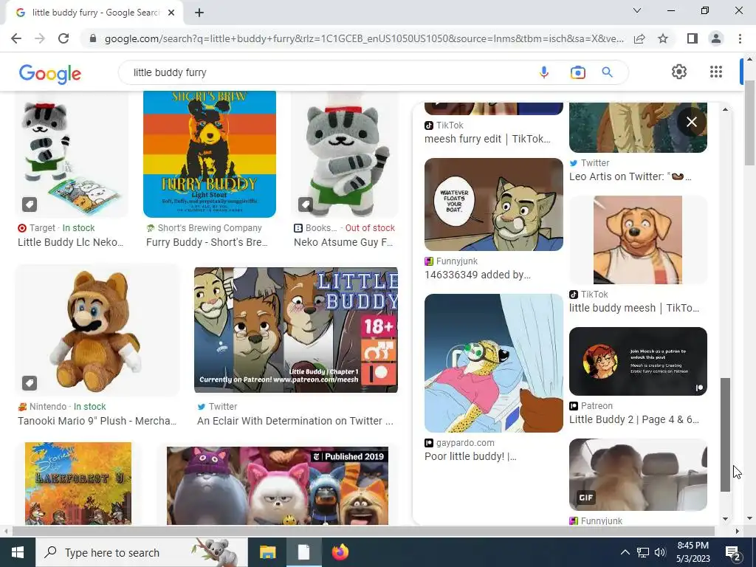Click the URL in the address bar
Viewport: 756px width, 567px height.
coord(364,38)
